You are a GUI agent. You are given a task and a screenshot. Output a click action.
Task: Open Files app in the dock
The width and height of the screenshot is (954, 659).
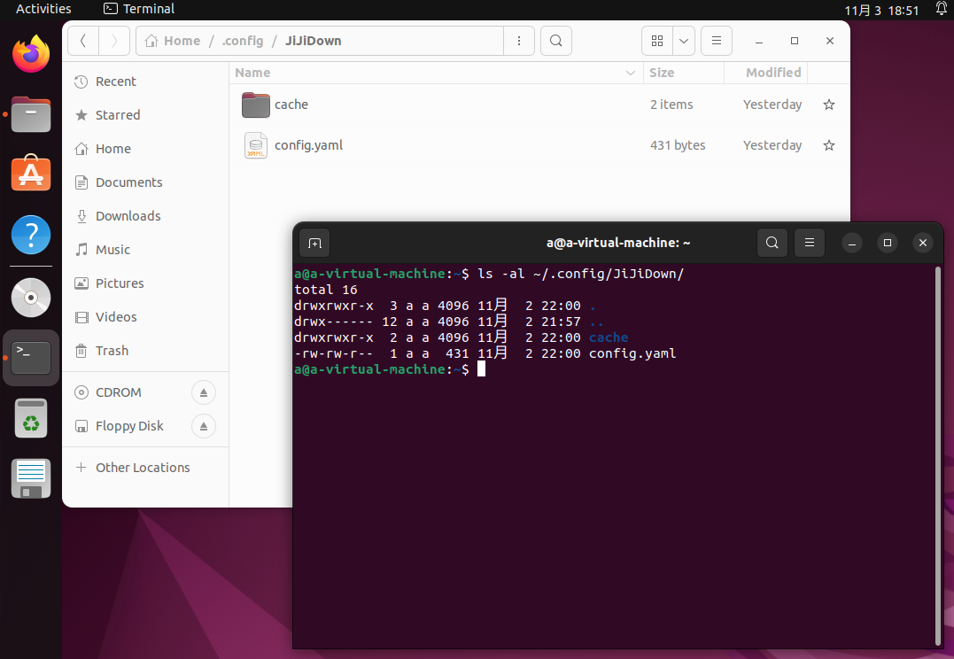tap(31, 114)
